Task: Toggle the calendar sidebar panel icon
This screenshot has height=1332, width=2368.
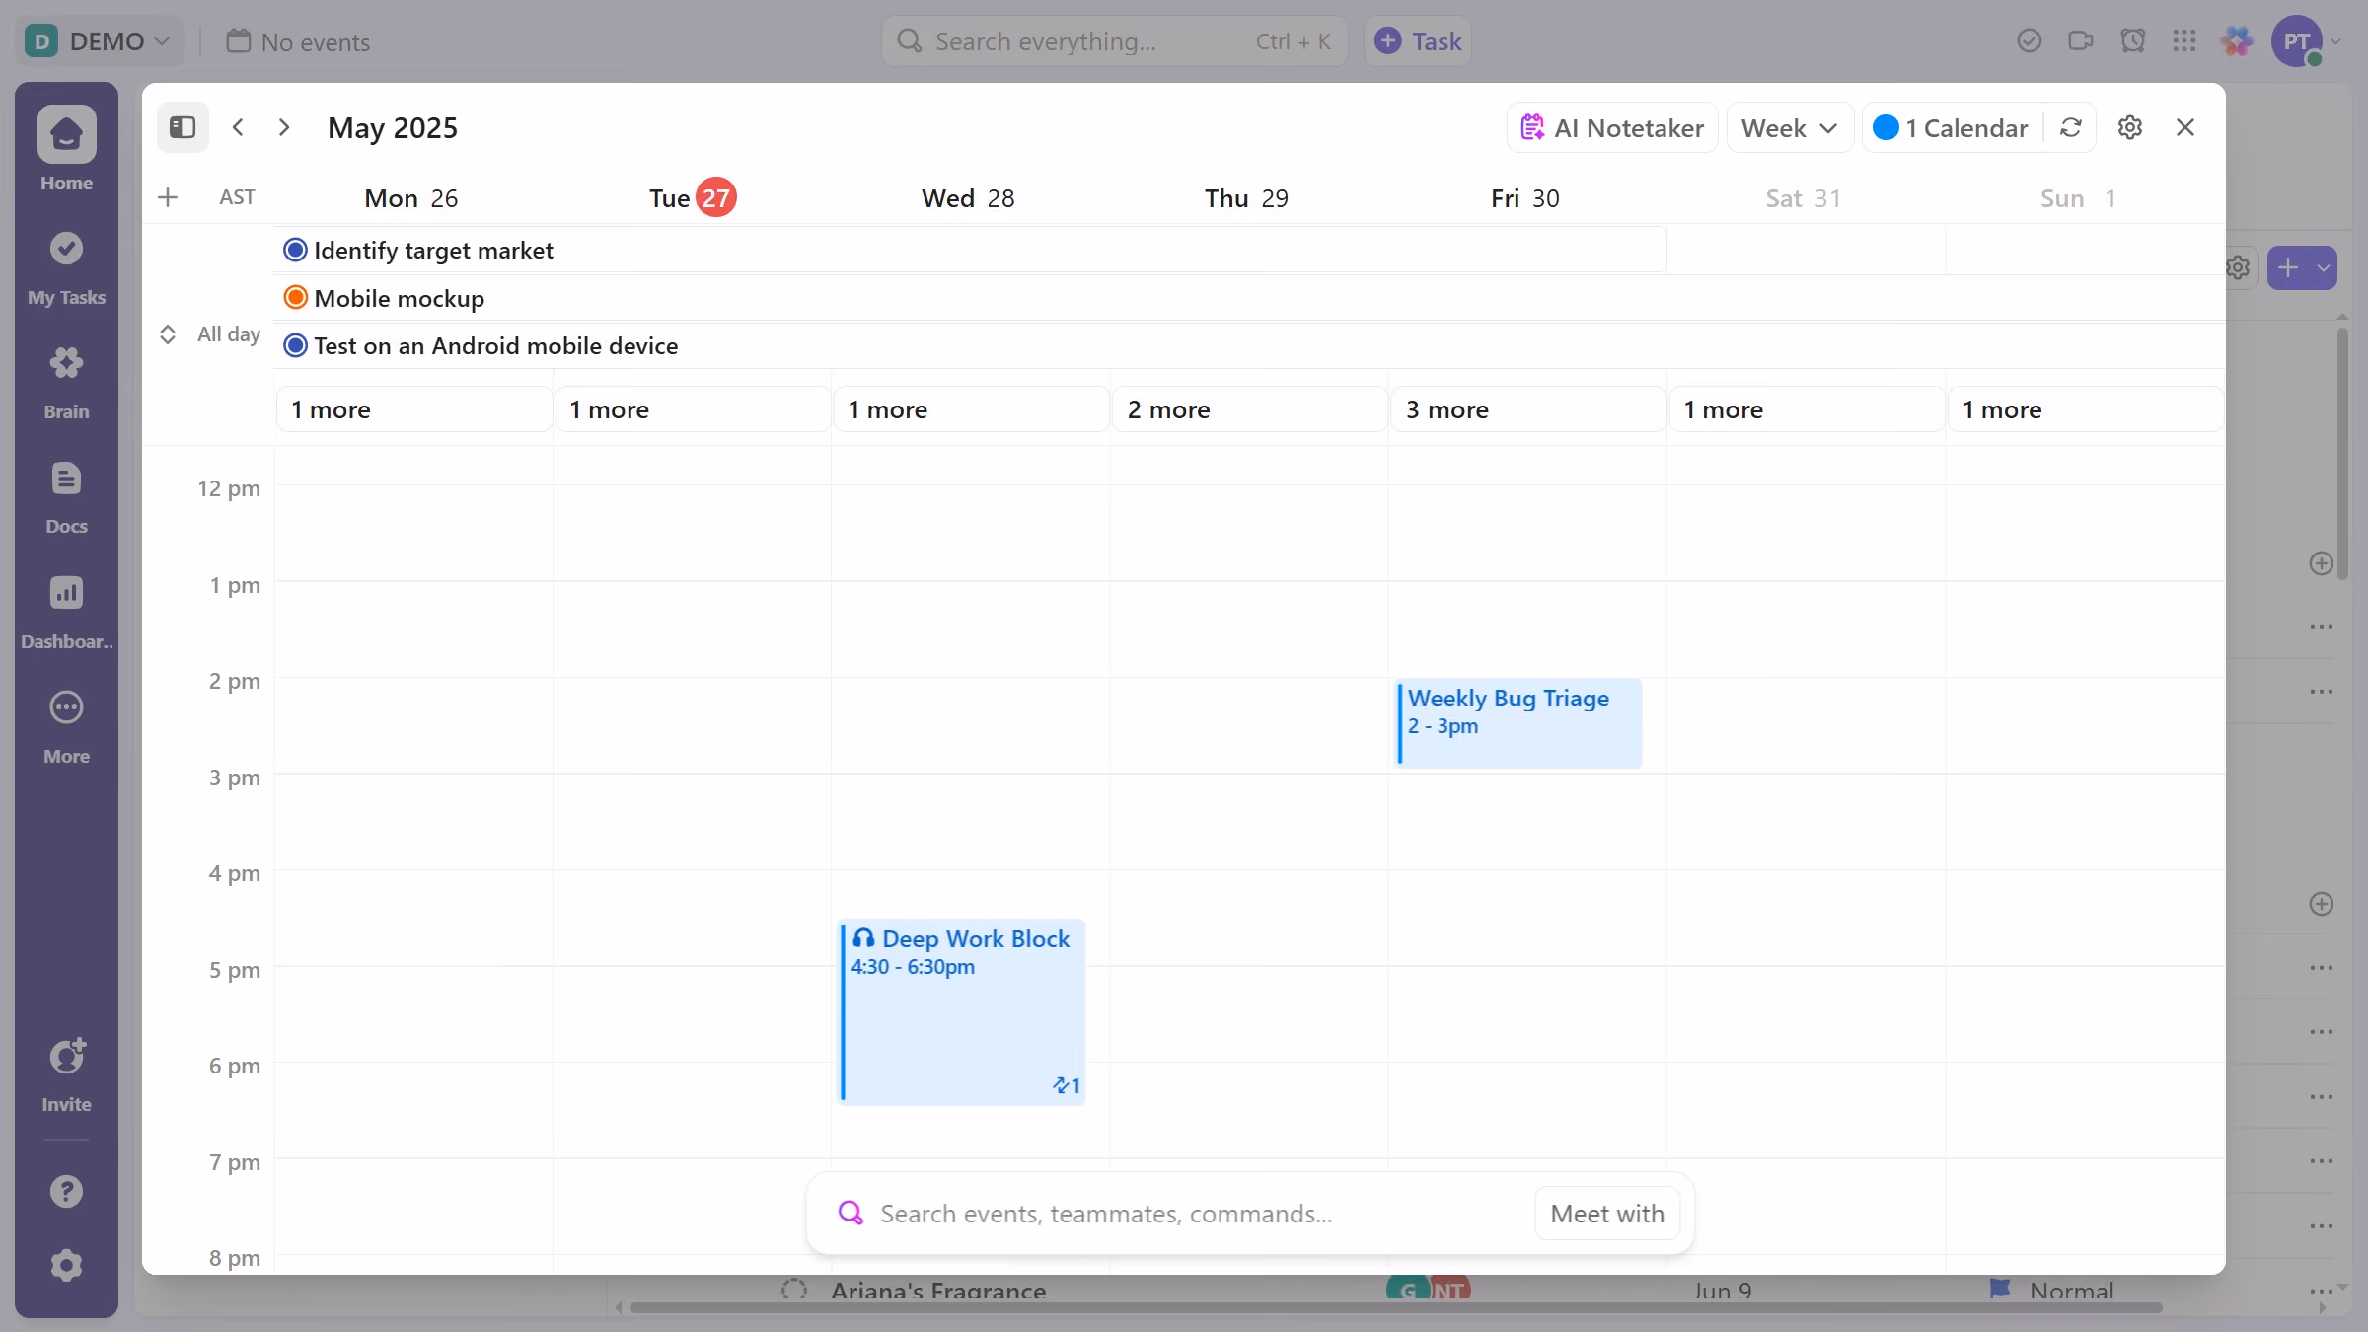Action: 183,127
